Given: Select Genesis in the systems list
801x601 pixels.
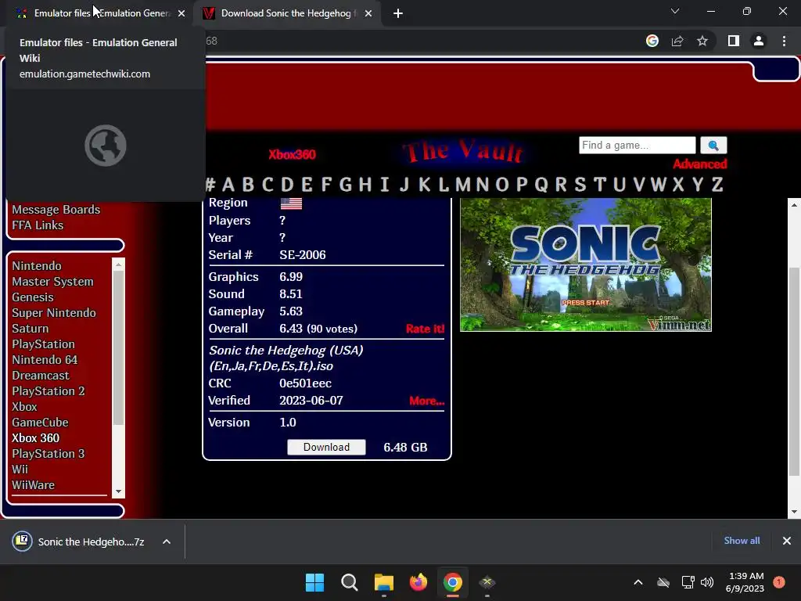Looking at the screenshot, I should coord(33,297).
